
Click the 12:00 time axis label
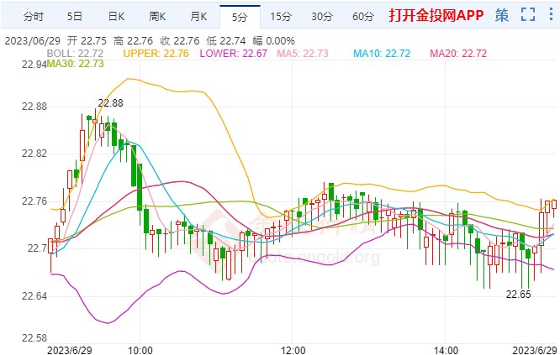(x=293, y=350)
